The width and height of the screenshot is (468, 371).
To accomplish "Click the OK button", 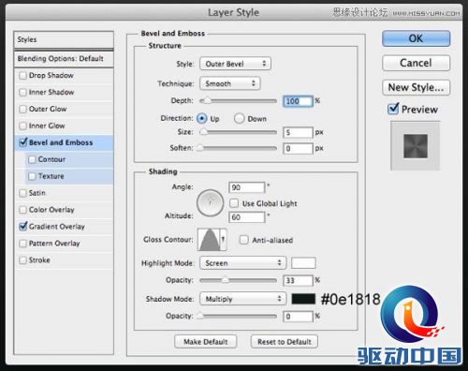I will (416, 38).
